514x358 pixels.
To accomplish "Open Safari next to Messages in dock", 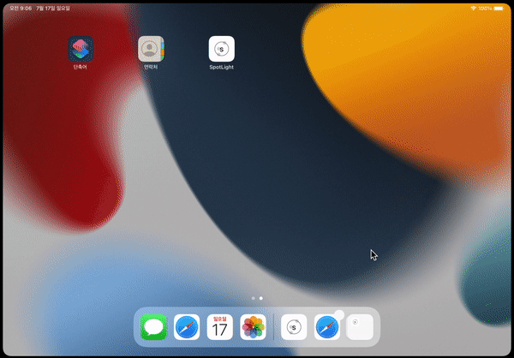I will click(x=187, y=327).
